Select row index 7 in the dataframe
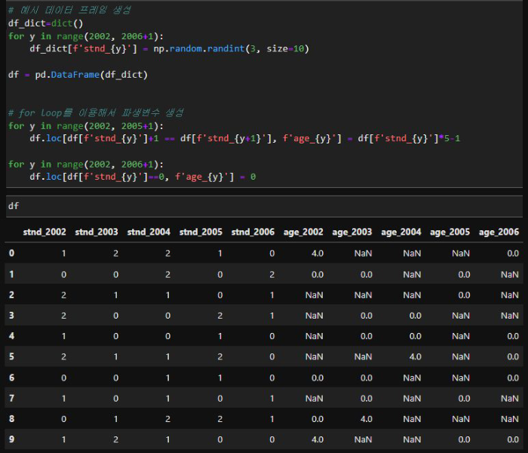 pos(11,399)
